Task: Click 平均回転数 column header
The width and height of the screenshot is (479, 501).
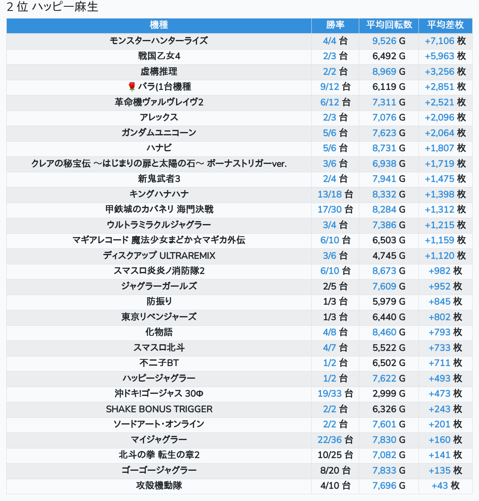Action: pos(389,25)
